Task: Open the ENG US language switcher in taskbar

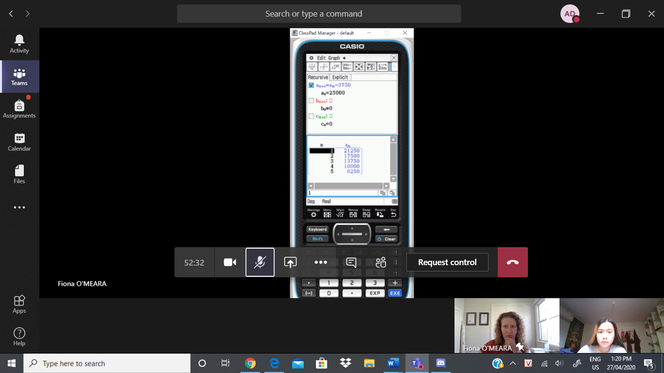Action: click(595, 363)
